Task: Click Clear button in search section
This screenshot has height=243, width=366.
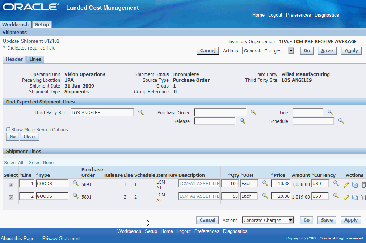Action: tap(29, 137)
